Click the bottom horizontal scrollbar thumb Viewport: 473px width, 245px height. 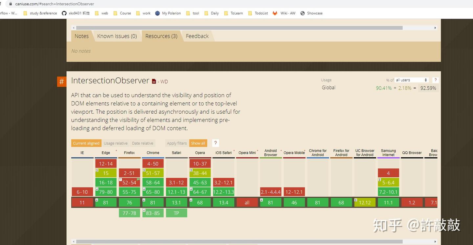click(239, 242)
